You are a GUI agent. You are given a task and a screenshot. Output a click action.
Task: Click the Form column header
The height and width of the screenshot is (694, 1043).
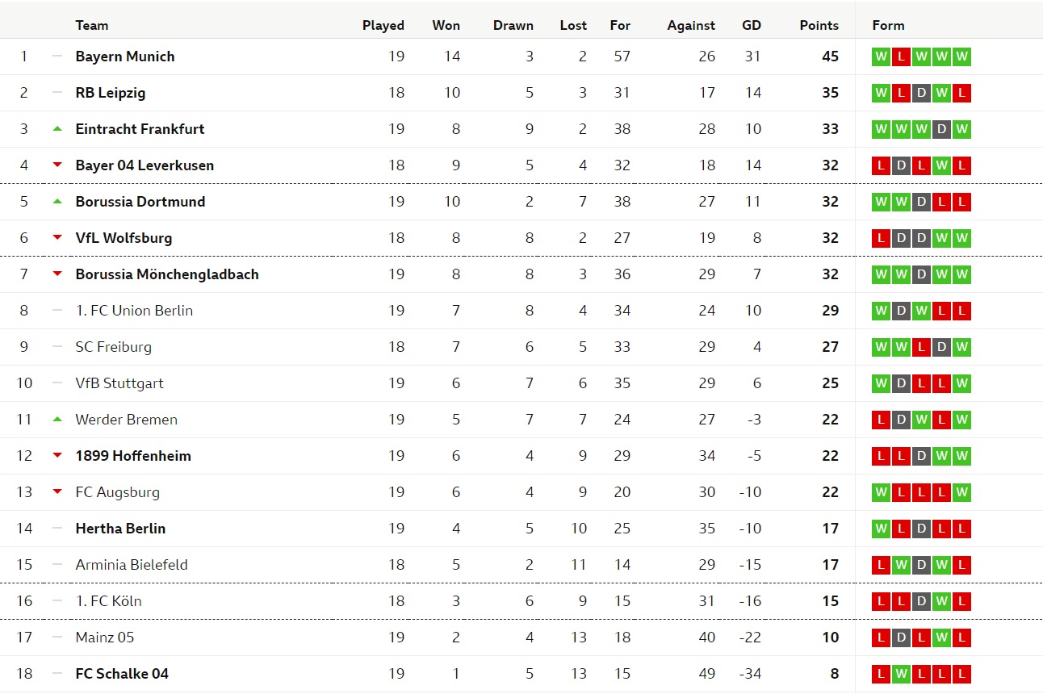click(888, 25)
